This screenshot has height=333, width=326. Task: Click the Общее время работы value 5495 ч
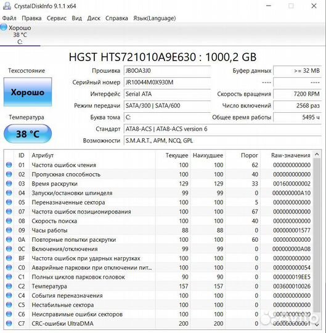(x=298, y=117)
